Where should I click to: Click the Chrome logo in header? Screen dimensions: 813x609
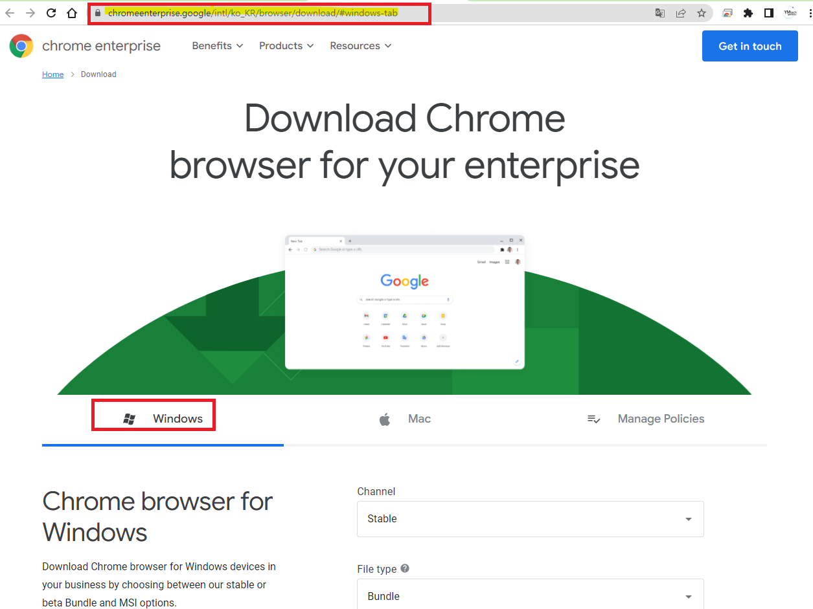[21, 46]
